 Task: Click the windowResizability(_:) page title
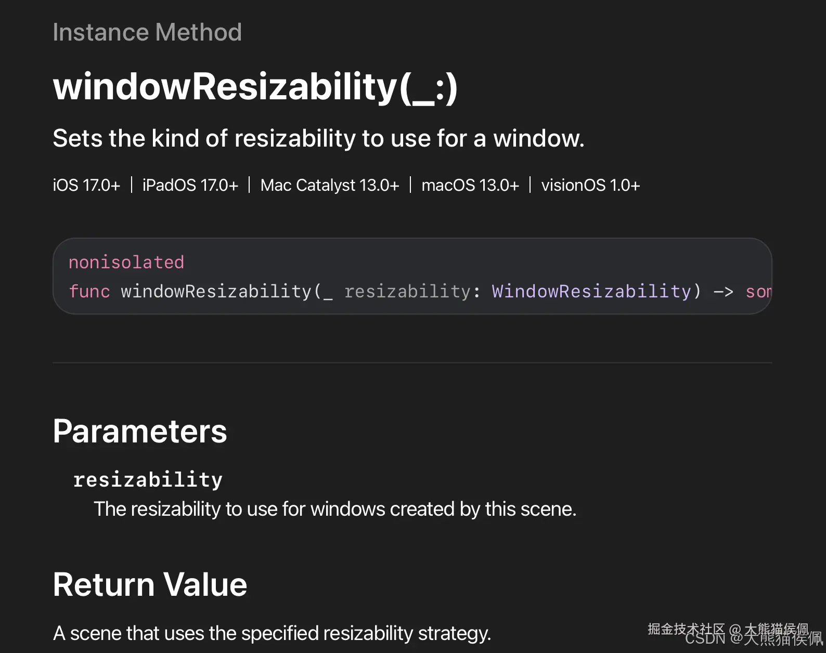click(255, 87)
